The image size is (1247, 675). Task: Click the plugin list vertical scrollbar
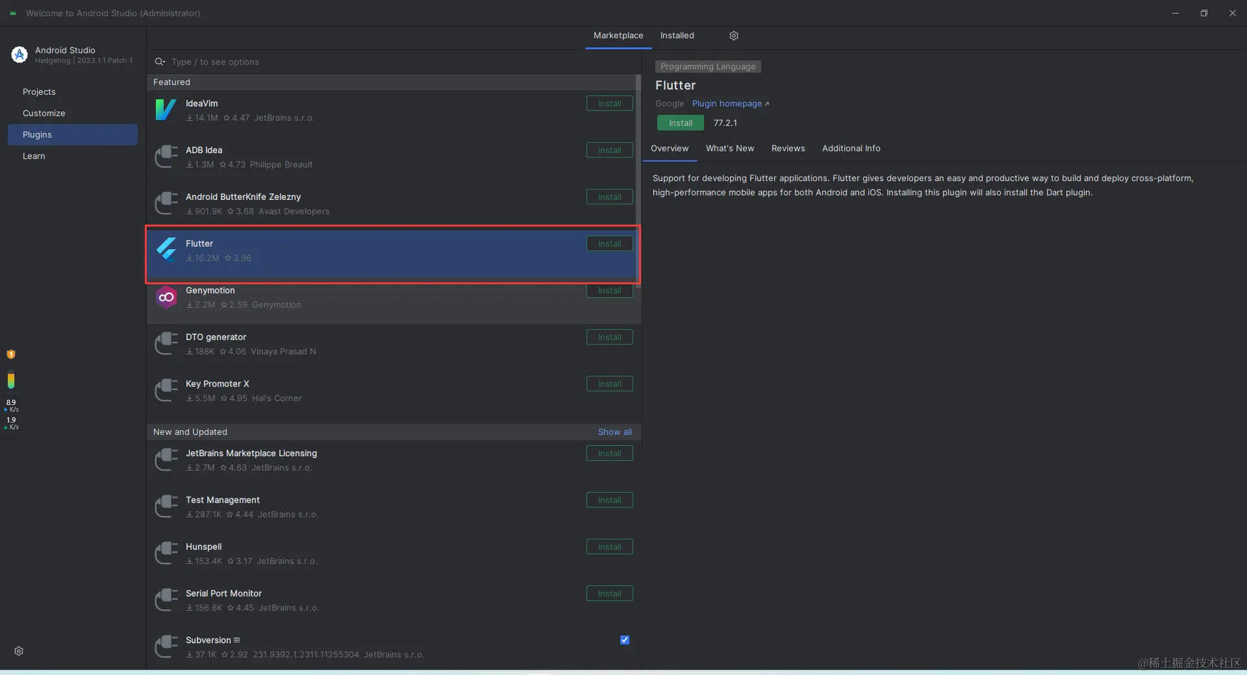(638, 182)
